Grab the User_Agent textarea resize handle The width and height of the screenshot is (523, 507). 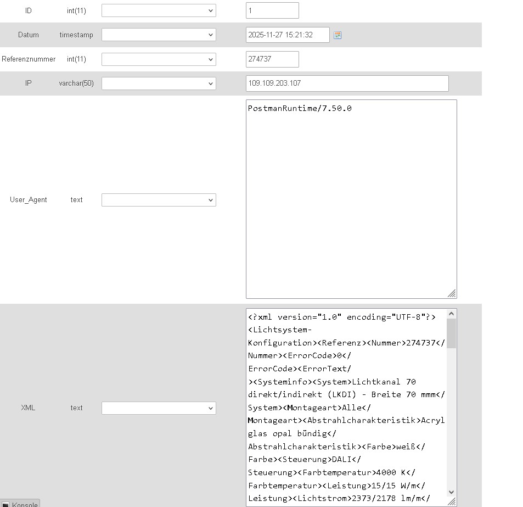[452, 294]
